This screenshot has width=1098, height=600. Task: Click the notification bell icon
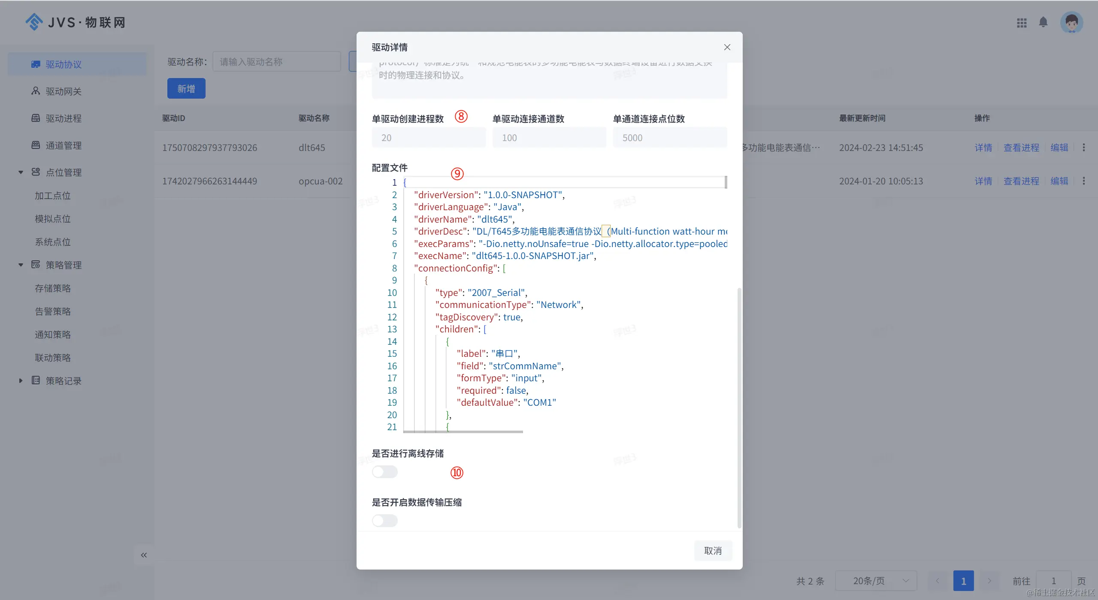pos(1043,22)
